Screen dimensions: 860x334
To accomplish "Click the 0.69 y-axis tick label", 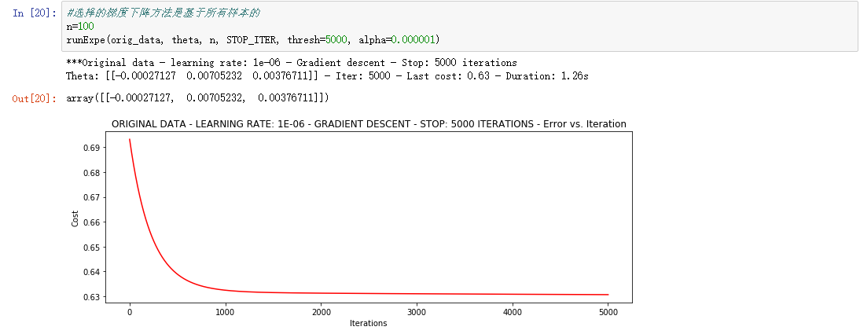I will [x=92, y=148].
